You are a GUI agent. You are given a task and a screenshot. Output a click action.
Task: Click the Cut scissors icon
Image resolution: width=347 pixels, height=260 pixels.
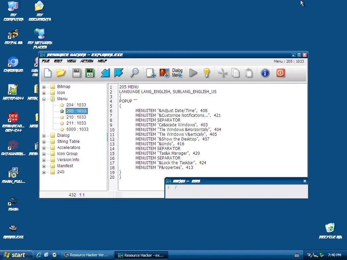222,73
